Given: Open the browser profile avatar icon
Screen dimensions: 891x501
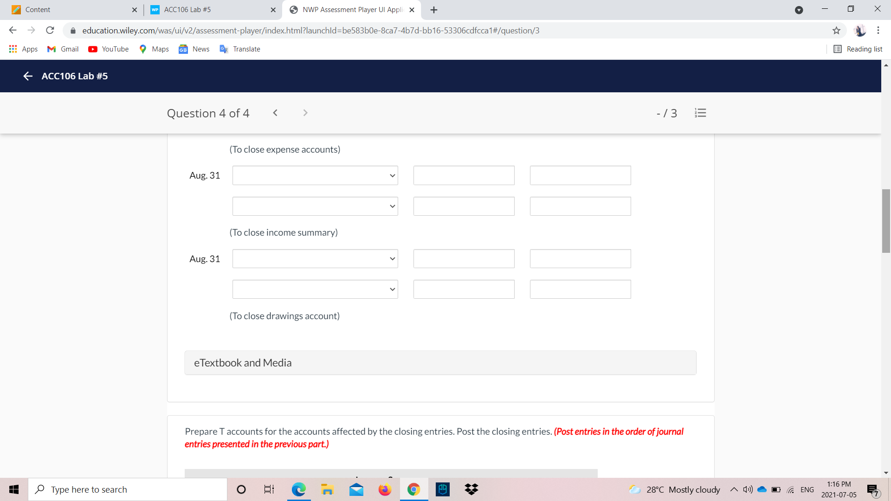Looking at the screenshot, I should click(861, 31).
